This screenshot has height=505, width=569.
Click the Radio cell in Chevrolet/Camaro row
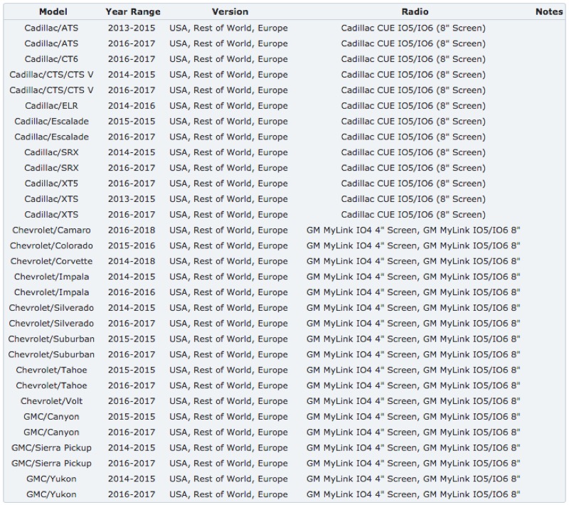tap(413, 230)
